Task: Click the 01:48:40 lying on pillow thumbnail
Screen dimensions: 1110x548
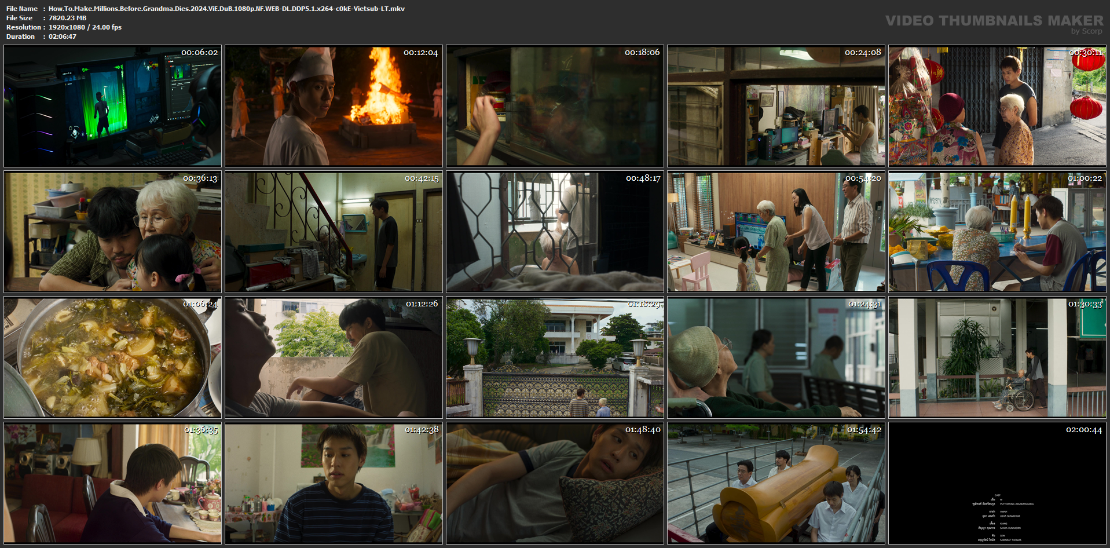Action: (x=555, y=483)
